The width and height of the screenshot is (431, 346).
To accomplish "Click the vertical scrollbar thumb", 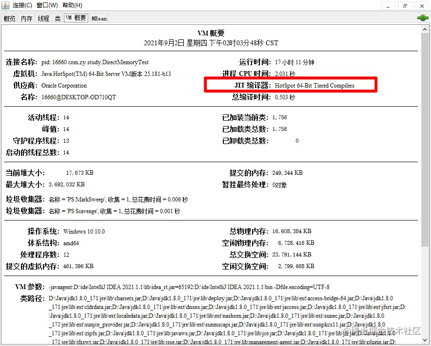I will tap(425, 140).
